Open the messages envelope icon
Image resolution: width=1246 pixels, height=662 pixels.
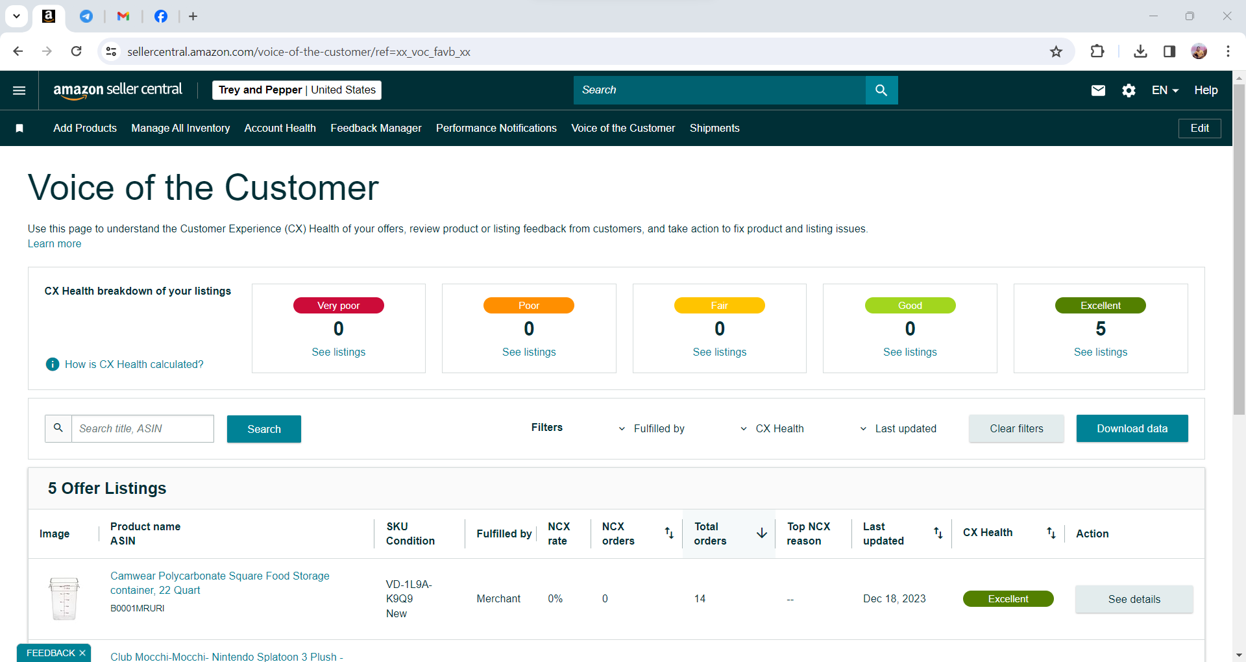(1098, 90)
